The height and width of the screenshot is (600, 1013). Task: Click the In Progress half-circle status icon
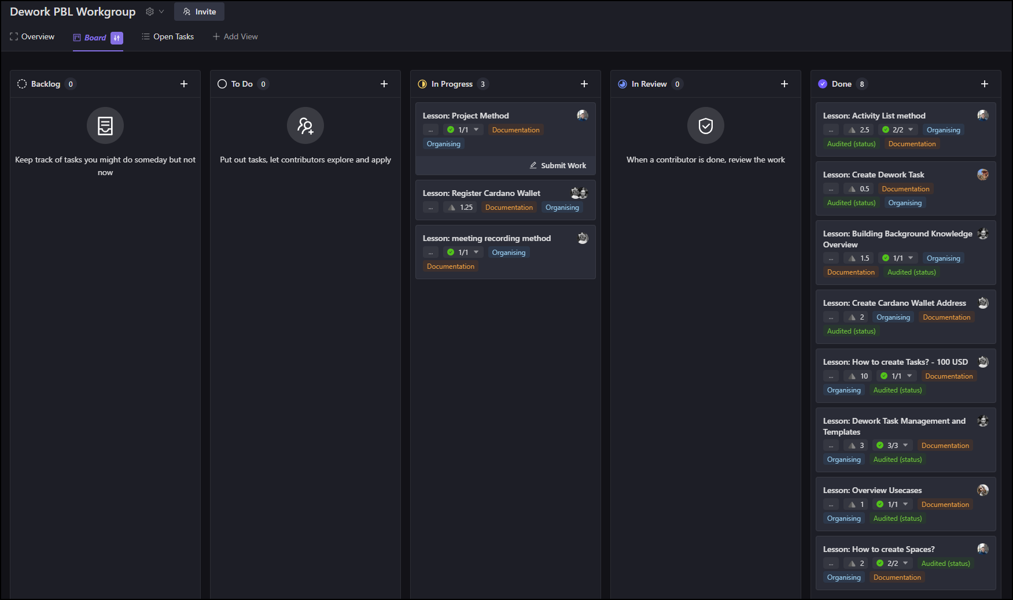[x=422, y=84]
